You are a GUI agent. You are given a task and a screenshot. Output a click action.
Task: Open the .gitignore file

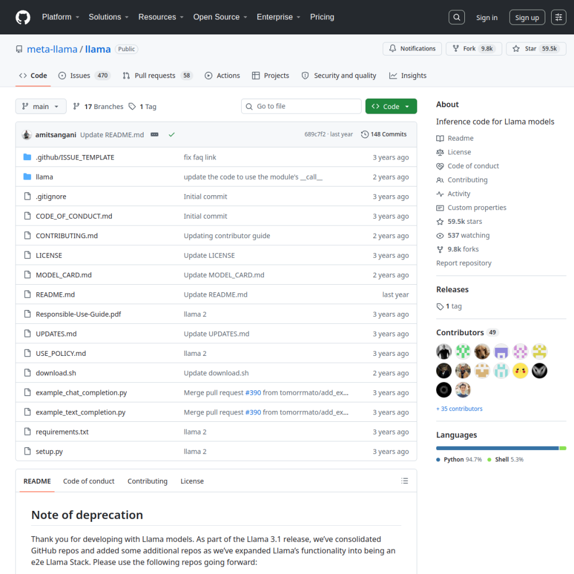(51, 196)
